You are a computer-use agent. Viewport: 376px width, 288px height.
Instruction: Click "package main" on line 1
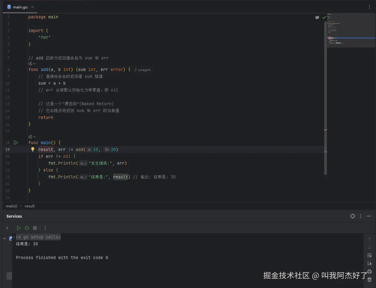[43, 17]
